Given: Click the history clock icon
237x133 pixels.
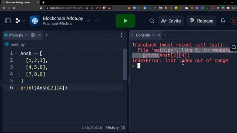Looking at the screenshot, I should coord(123,127).
